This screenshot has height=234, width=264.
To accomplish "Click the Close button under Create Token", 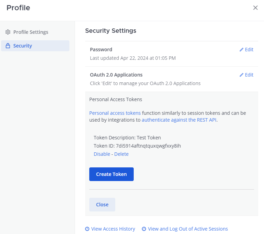I will tap(102, 205).
